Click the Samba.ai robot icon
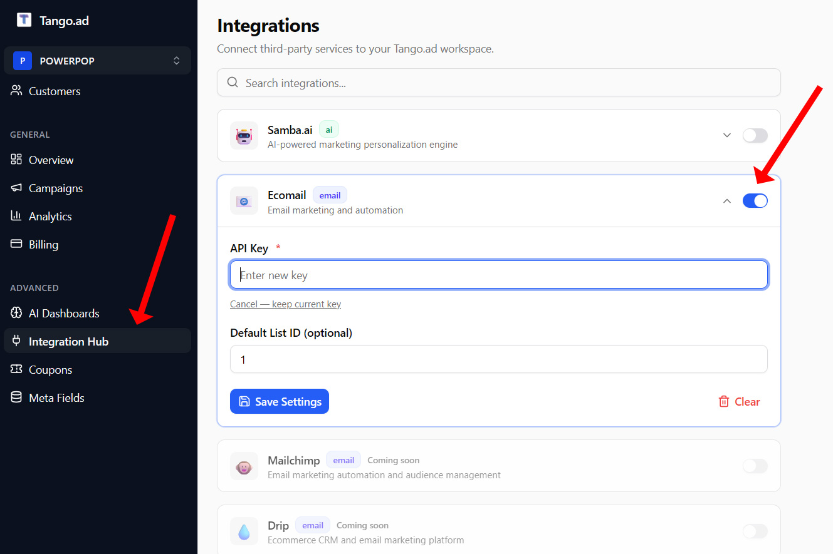The height and width of the screenshot is (554, 833). [x=244, y=136]
